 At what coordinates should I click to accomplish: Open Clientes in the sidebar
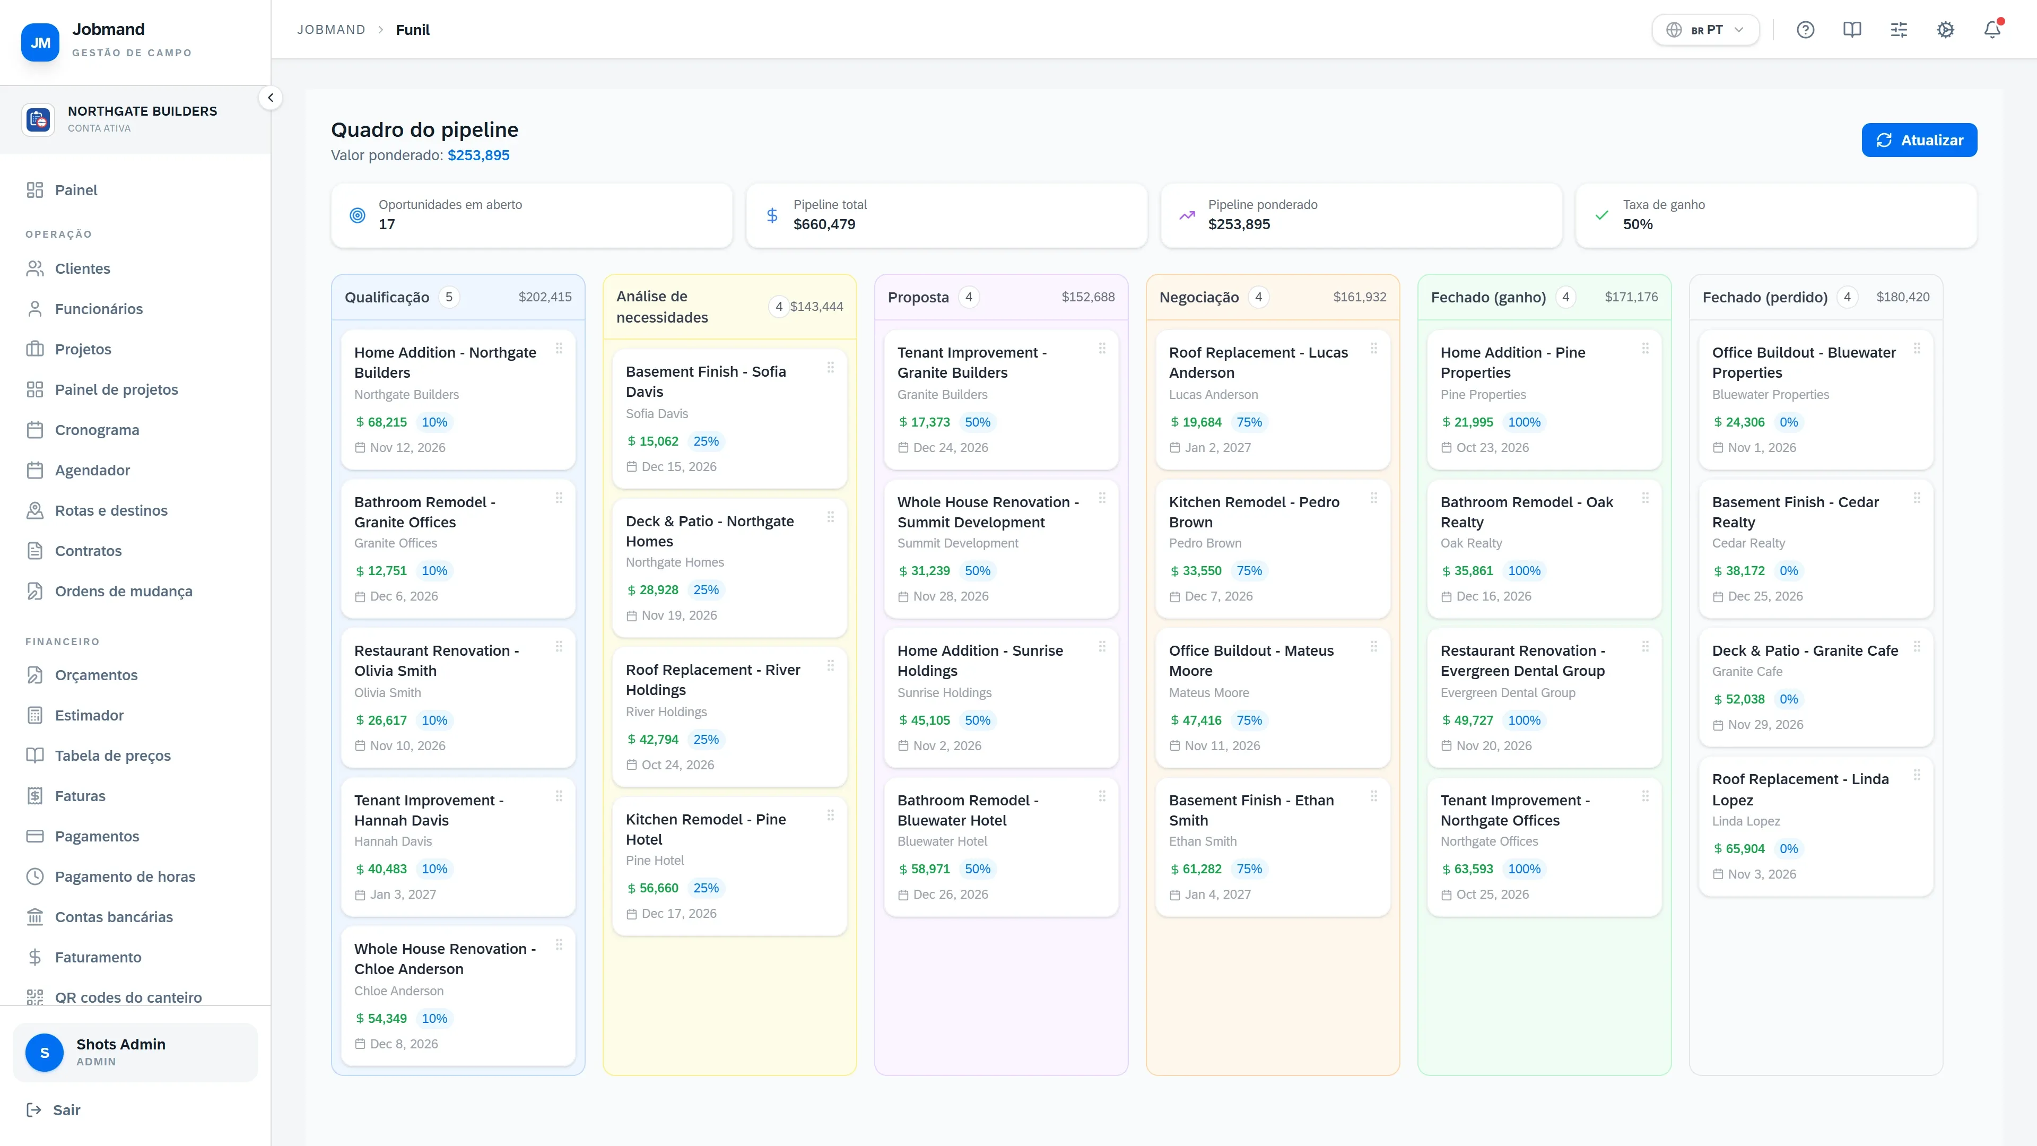click(x=135, y=269)
